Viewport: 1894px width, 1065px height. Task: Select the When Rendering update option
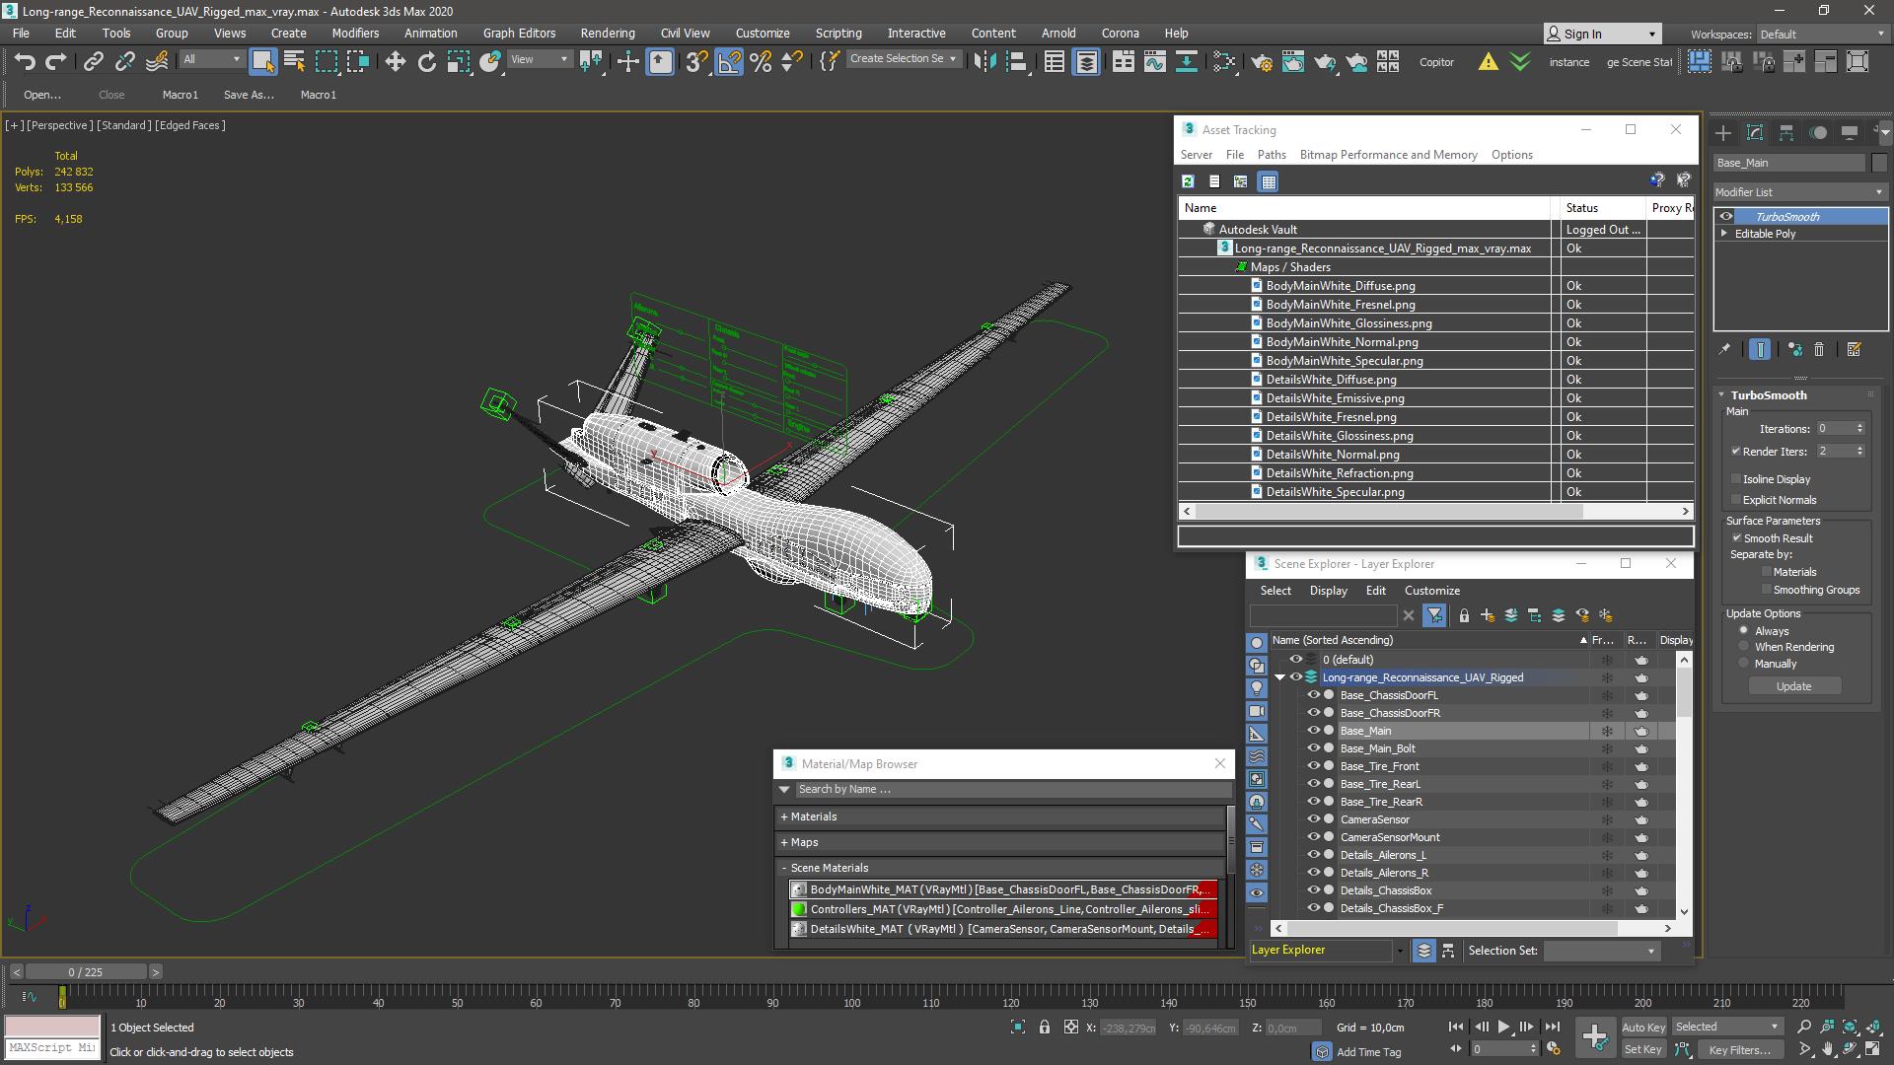[x=1744, y=647]
